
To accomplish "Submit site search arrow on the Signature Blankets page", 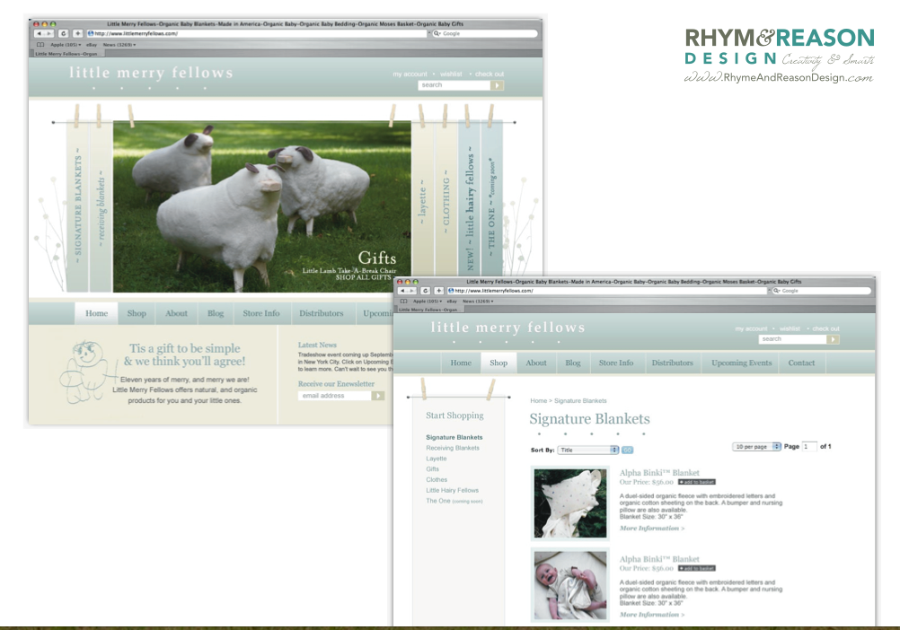I will coord(833,339).
